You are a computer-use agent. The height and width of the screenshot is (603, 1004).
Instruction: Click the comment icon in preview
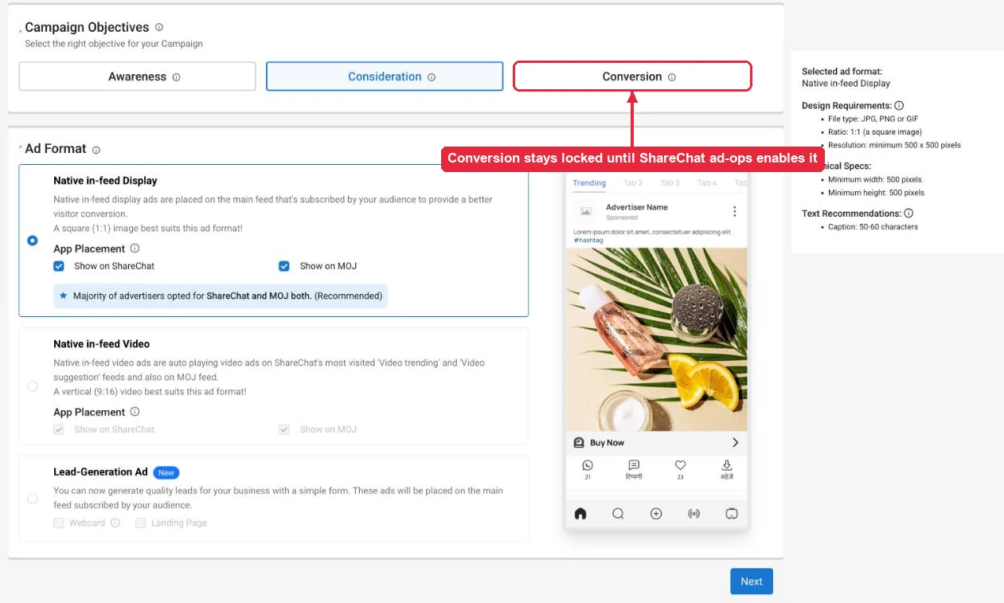coord(634,465)
